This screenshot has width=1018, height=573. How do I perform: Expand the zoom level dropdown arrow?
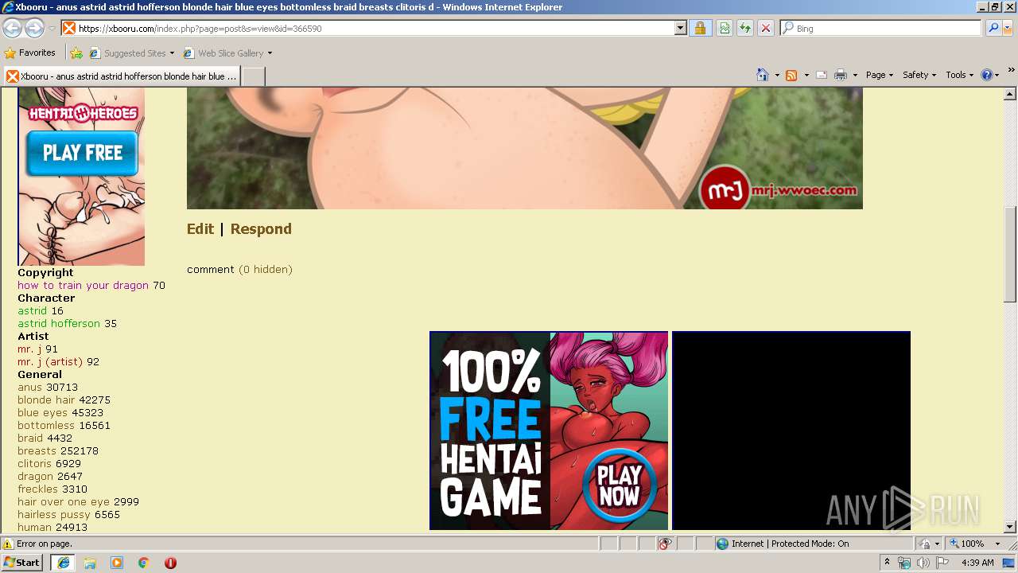pos(997,544)
